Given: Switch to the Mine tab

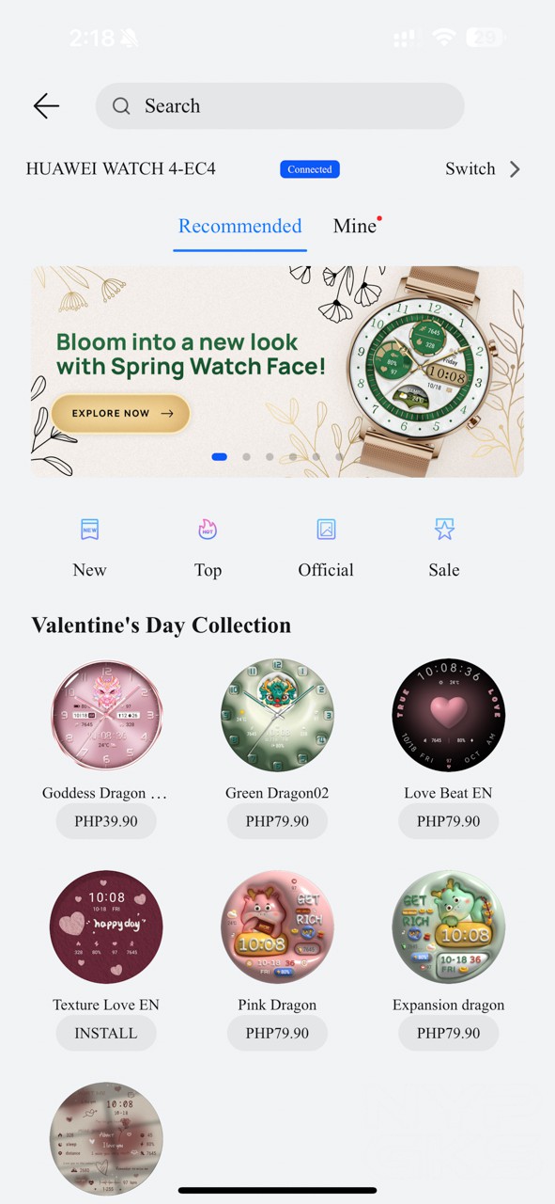Looking at the screenshot, I should tap(355, 226).
